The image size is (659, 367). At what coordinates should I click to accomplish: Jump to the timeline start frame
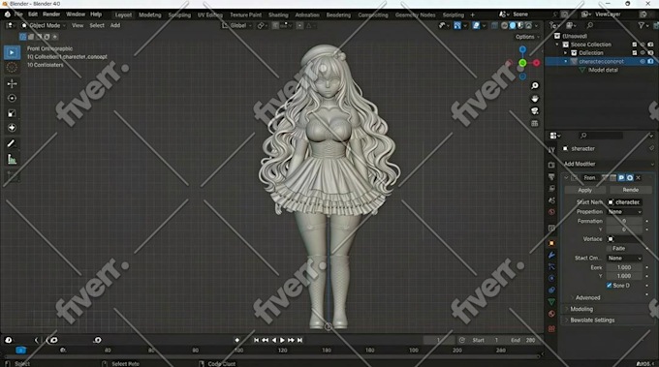coord(257,340)
